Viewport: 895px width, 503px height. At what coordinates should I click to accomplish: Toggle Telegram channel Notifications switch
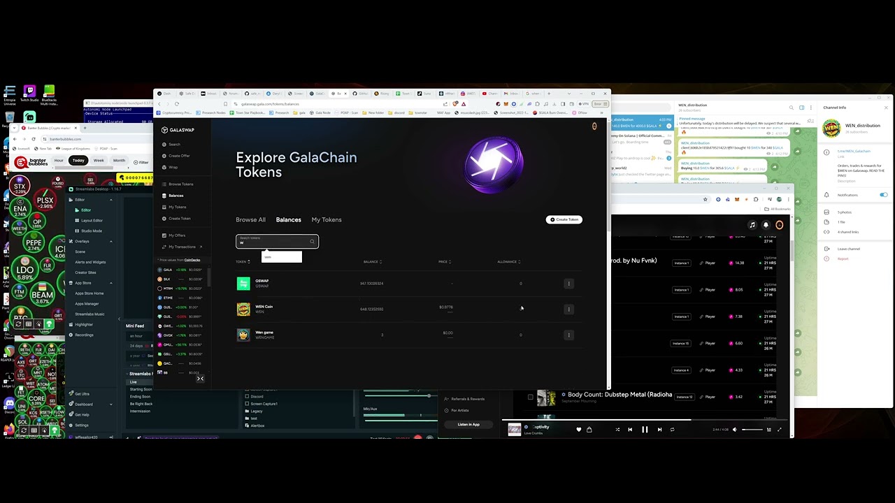click(883, 195)
